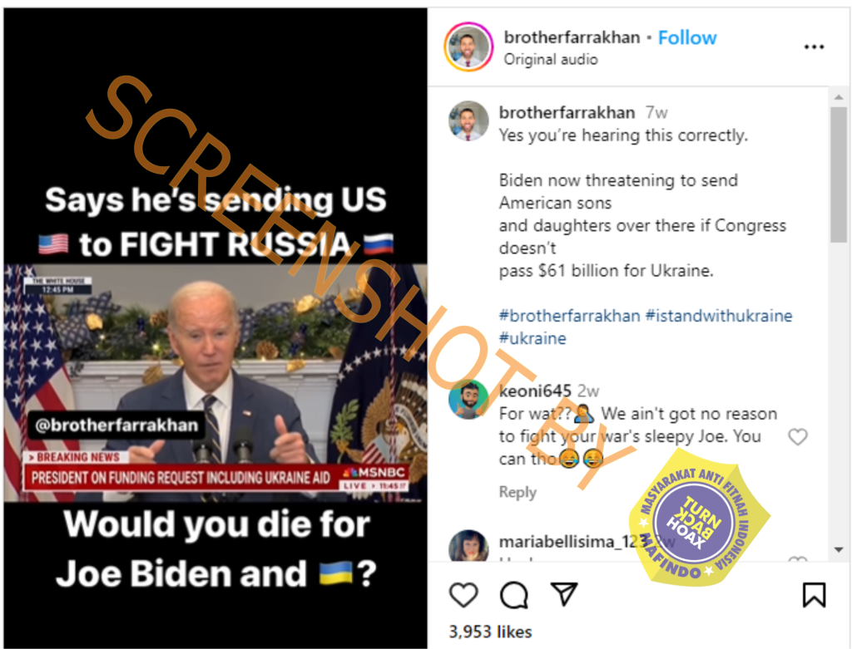This screenshot has height=649, width=852.
Task: View the 3,953 likes list
Action: click(x=490, y=632)
